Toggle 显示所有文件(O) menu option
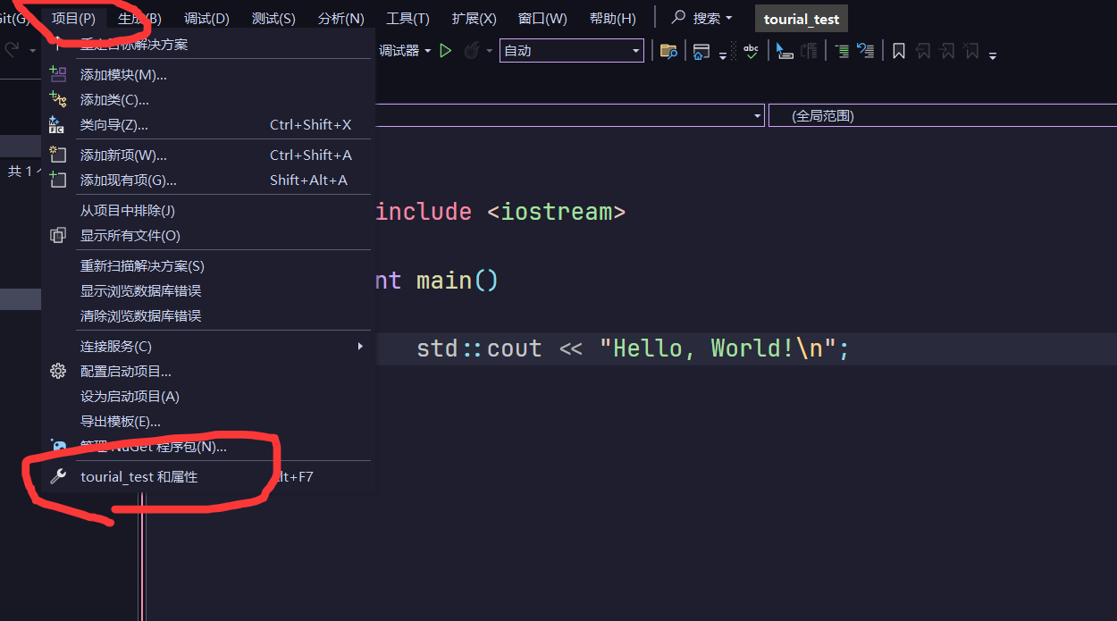Screen dimensions: 1117x621 click(x=130, y=236)
